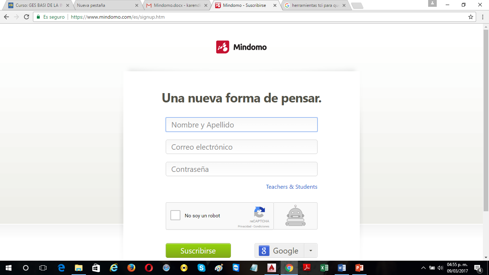Image resolution: width=489 pixels, height=275 pixels.
Task: Open Task View on the taskbar
Action: (43, 268)
